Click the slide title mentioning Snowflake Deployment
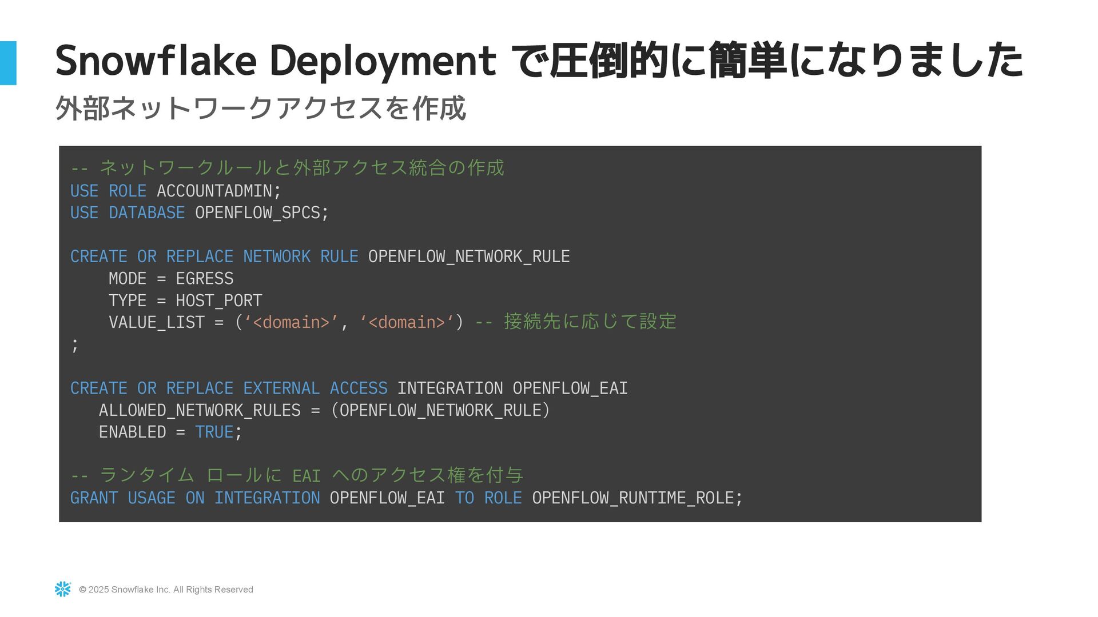Screen dimensions: 1098x617 (x=538, y=61)
